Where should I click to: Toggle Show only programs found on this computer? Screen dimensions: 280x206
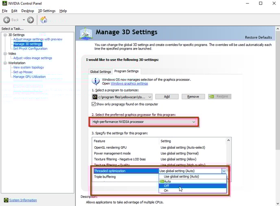coord(94,104)
